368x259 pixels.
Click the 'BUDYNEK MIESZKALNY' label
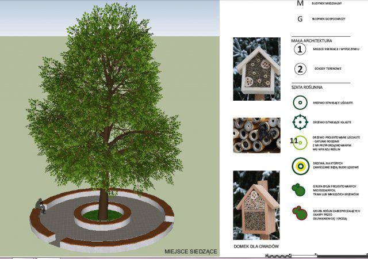pos(327,3)
